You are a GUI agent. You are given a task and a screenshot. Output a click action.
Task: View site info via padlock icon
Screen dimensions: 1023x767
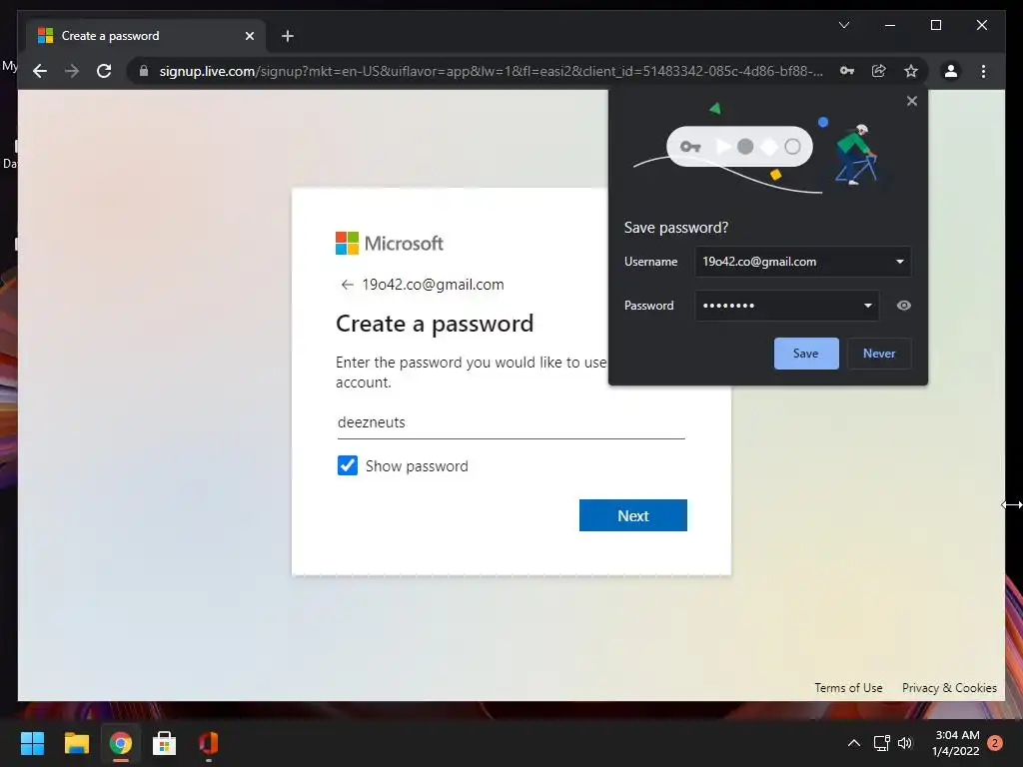(x=144, y=71)
